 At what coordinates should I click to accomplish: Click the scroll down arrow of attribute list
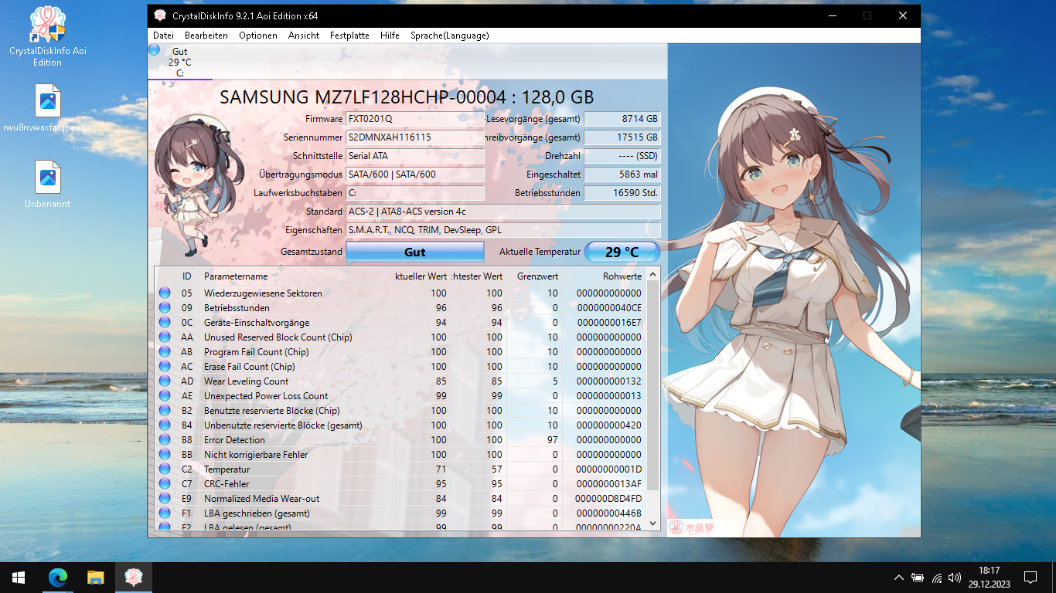point(652,523)
